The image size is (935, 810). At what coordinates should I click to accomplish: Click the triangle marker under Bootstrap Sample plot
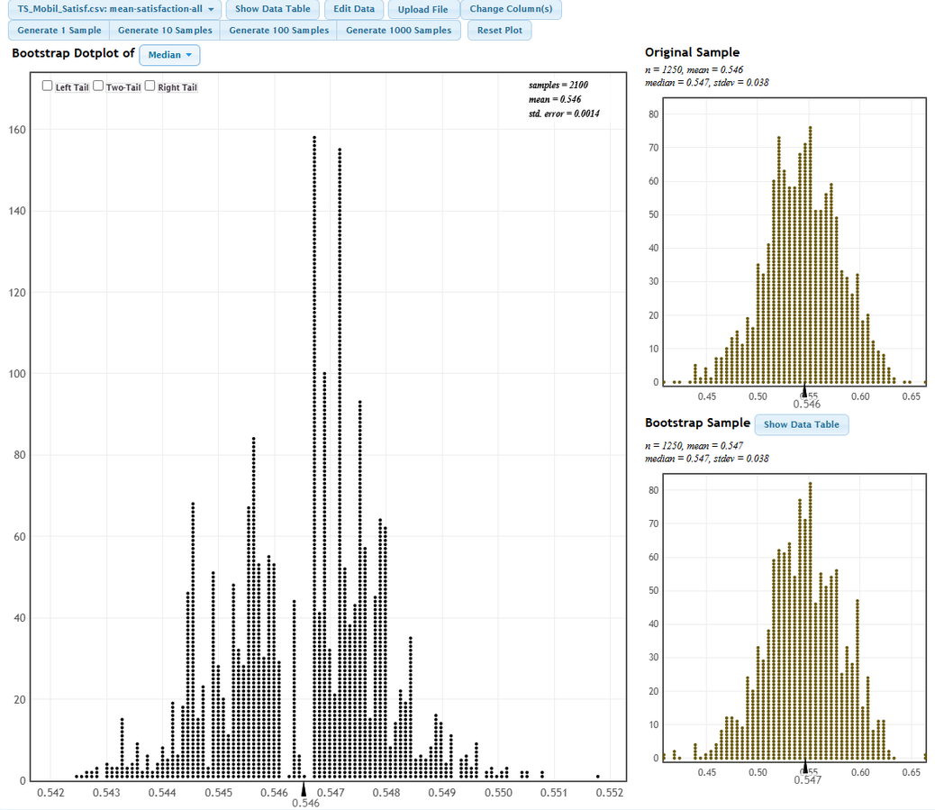tap(805, 768)
